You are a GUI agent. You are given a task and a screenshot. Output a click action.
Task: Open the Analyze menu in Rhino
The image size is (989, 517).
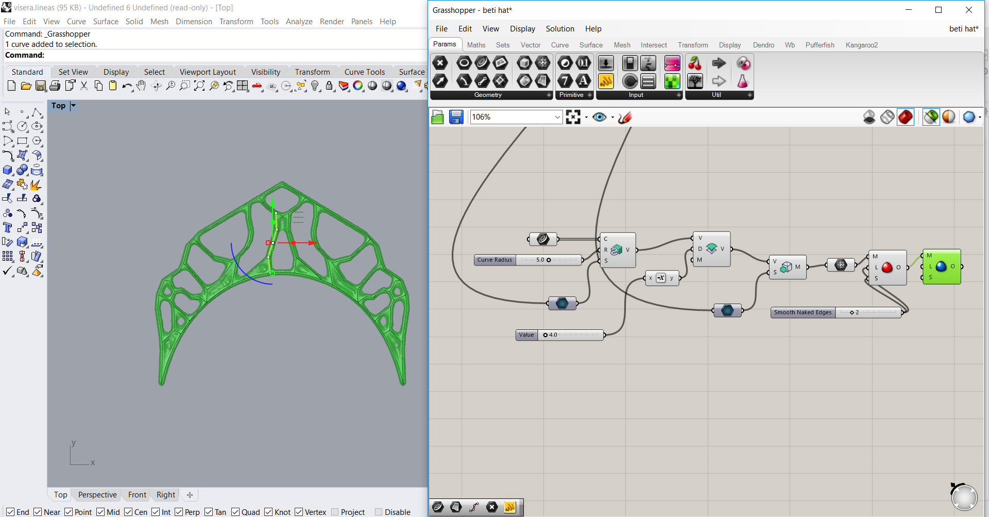299,21
